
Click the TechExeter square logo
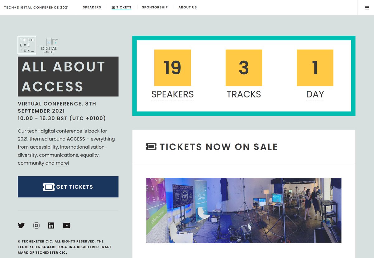(x=27, y=45)
